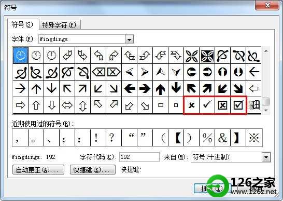Click the symbol grid scrollbar thumb
Image resolution: width=283 pixels, height=201 pixels.
tap(266, 101)
